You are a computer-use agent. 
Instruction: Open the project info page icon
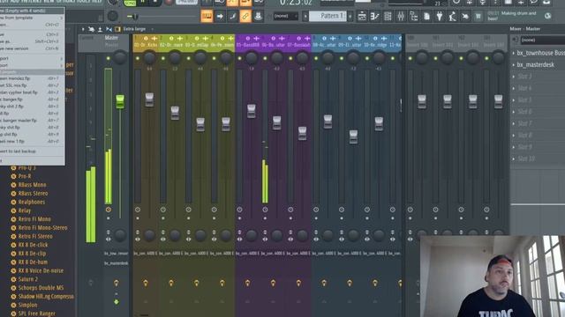tap(426, 16)
